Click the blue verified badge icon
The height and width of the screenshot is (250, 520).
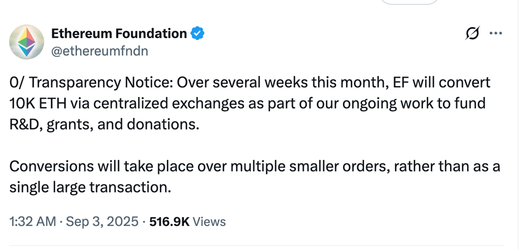(x=197, y=34)
